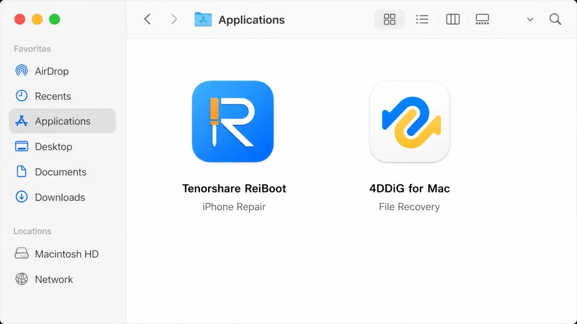The width and height of the screenshot is (577, 324).
Task: Minimize the window with yellow button
Action: click(x=37, y=19)
